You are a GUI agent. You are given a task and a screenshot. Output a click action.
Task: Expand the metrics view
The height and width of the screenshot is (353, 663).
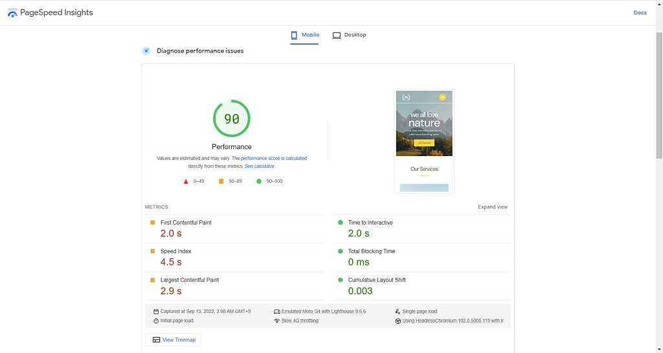pyautogui.click(x=492, y=207)
